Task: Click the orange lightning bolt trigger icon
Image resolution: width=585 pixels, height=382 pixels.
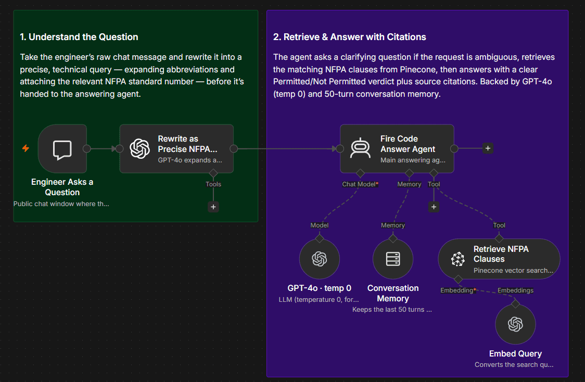Action: [x=26, y=148]
